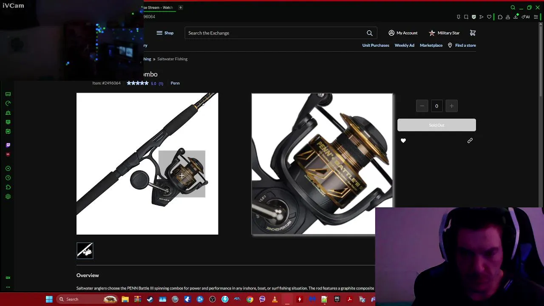Bookmark page with toolbar heart icon

point(489,17)
